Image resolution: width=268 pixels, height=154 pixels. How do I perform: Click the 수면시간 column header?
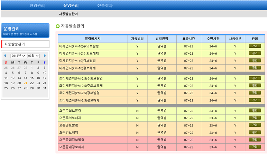coord(213,39)
